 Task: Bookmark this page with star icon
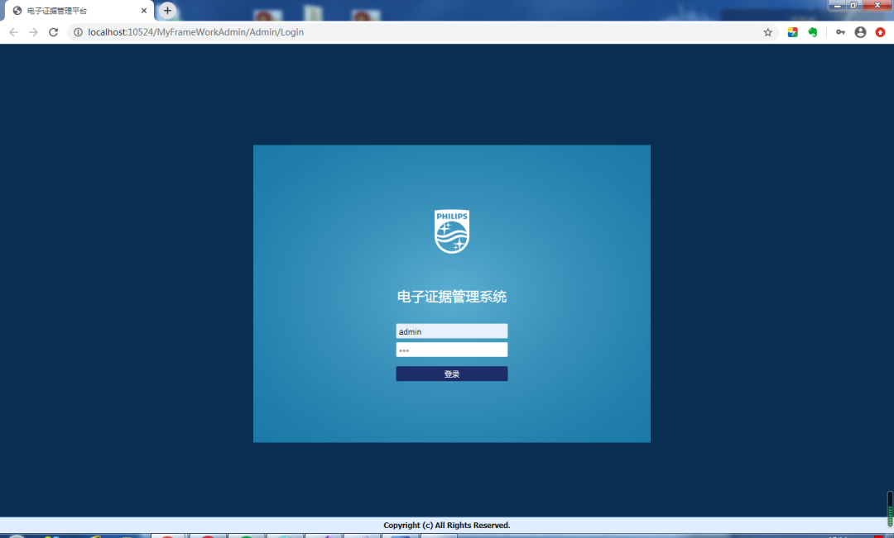click(x=768, y=32)
